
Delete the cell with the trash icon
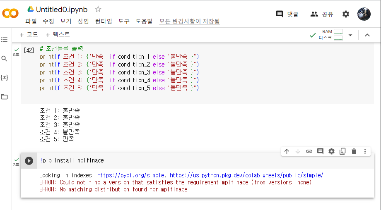tap(354, 151)
